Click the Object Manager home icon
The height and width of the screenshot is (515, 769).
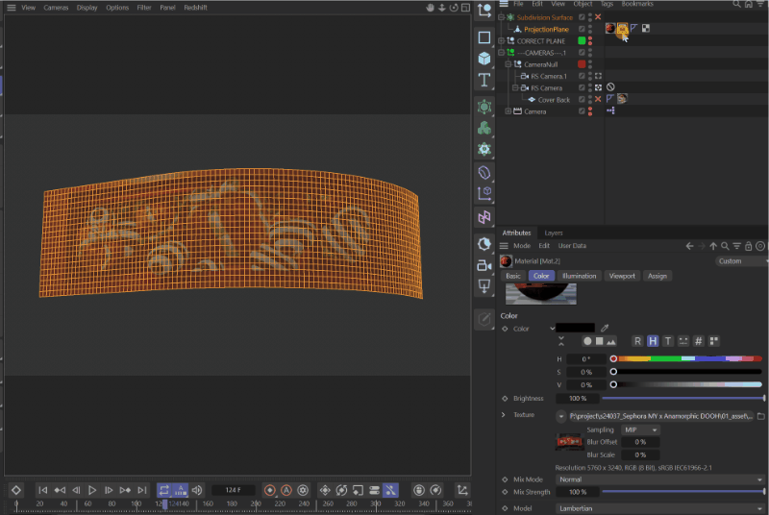point(749,4)
